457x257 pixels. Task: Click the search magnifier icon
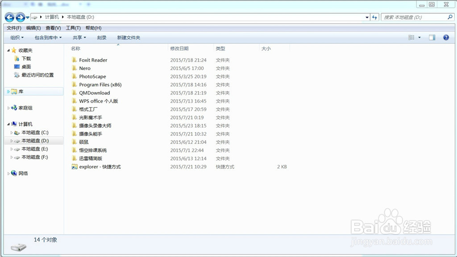[450, 17]
